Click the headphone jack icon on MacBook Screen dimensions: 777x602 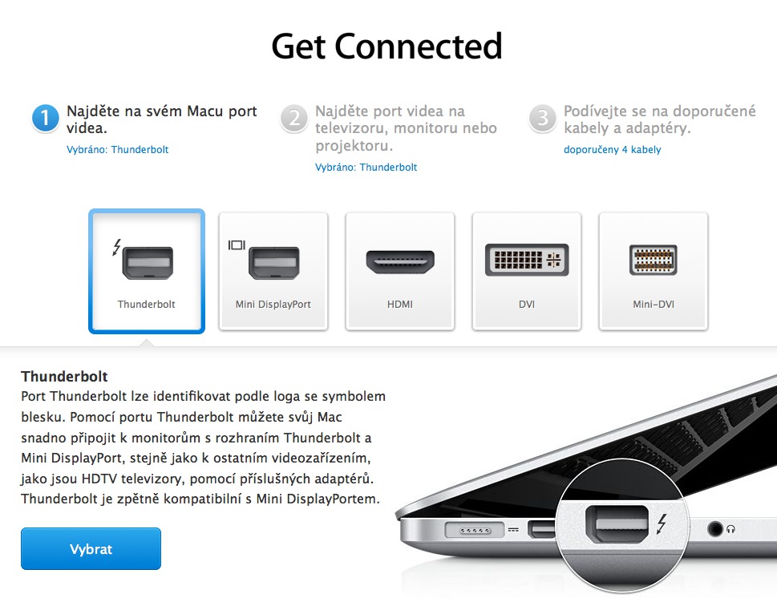tap(714, 529)
